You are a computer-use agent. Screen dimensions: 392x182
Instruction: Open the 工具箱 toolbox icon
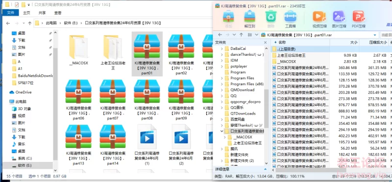[x=290, y=17]
